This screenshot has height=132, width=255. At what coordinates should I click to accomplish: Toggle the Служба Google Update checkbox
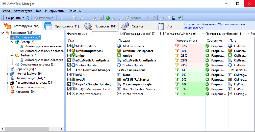[69, 84]
